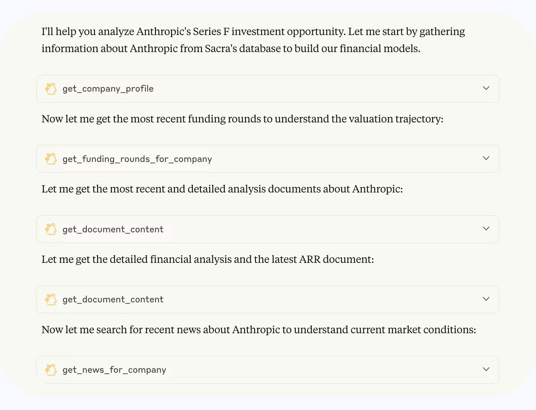Click the sentence mentioning latest ARR document
Image resolution: width=536 pixels, height=410 pixels.
coord(208,260)
